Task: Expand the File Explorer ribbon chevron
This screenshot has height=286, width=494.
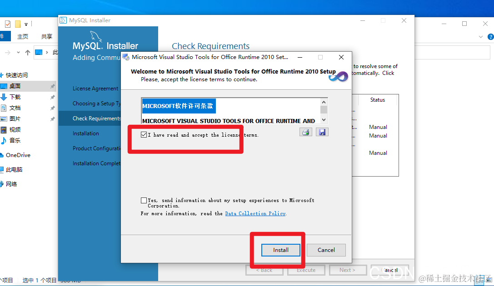Action: (481, 37)
